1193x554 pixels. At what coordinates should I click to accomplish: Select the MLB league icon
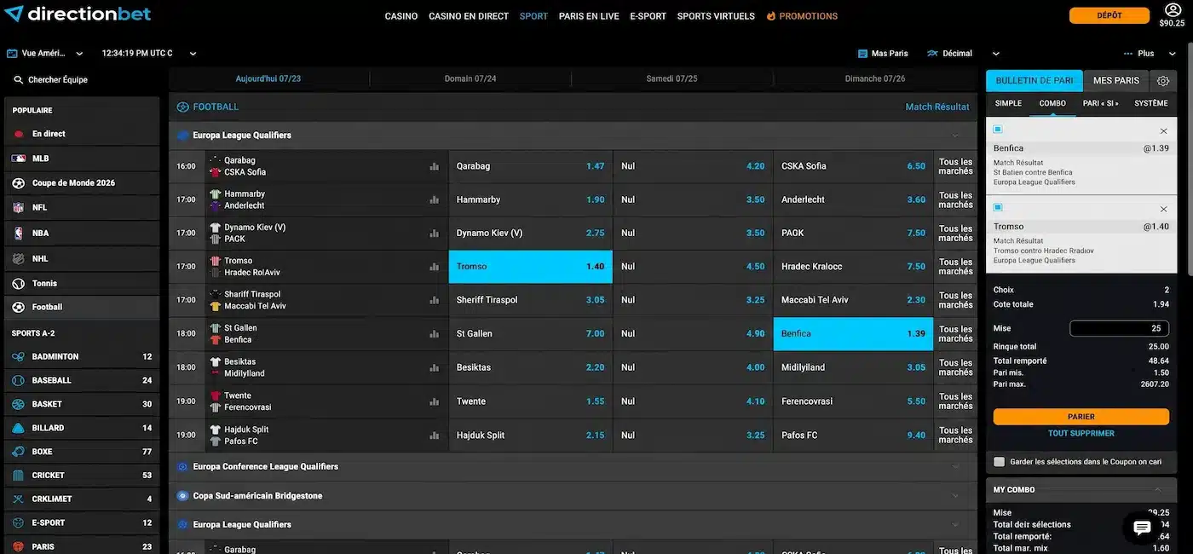[18, 159]
